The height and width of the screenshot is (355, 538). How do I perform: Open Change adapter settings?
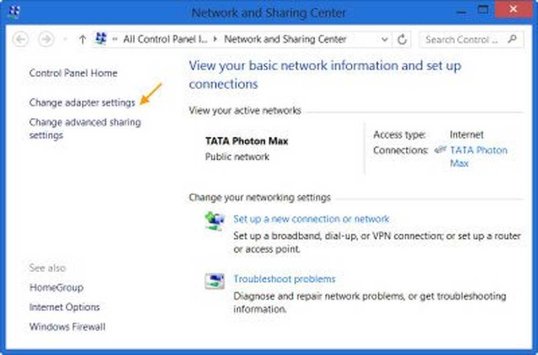click(82, 102)
